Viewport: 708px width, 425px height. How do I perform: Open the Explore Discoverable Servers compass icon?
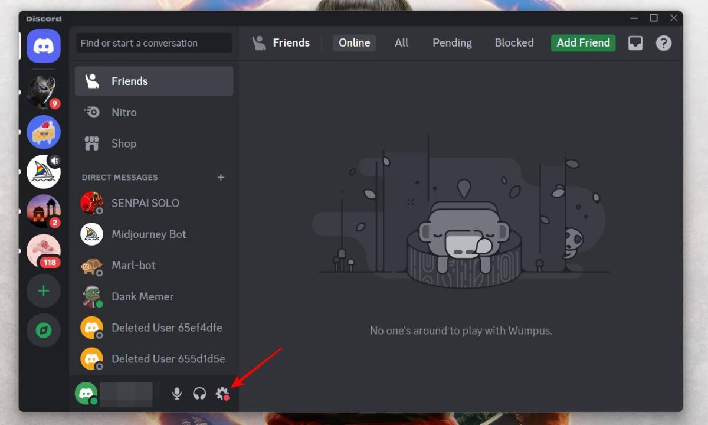pyautogui.click(x=44, y=331)
